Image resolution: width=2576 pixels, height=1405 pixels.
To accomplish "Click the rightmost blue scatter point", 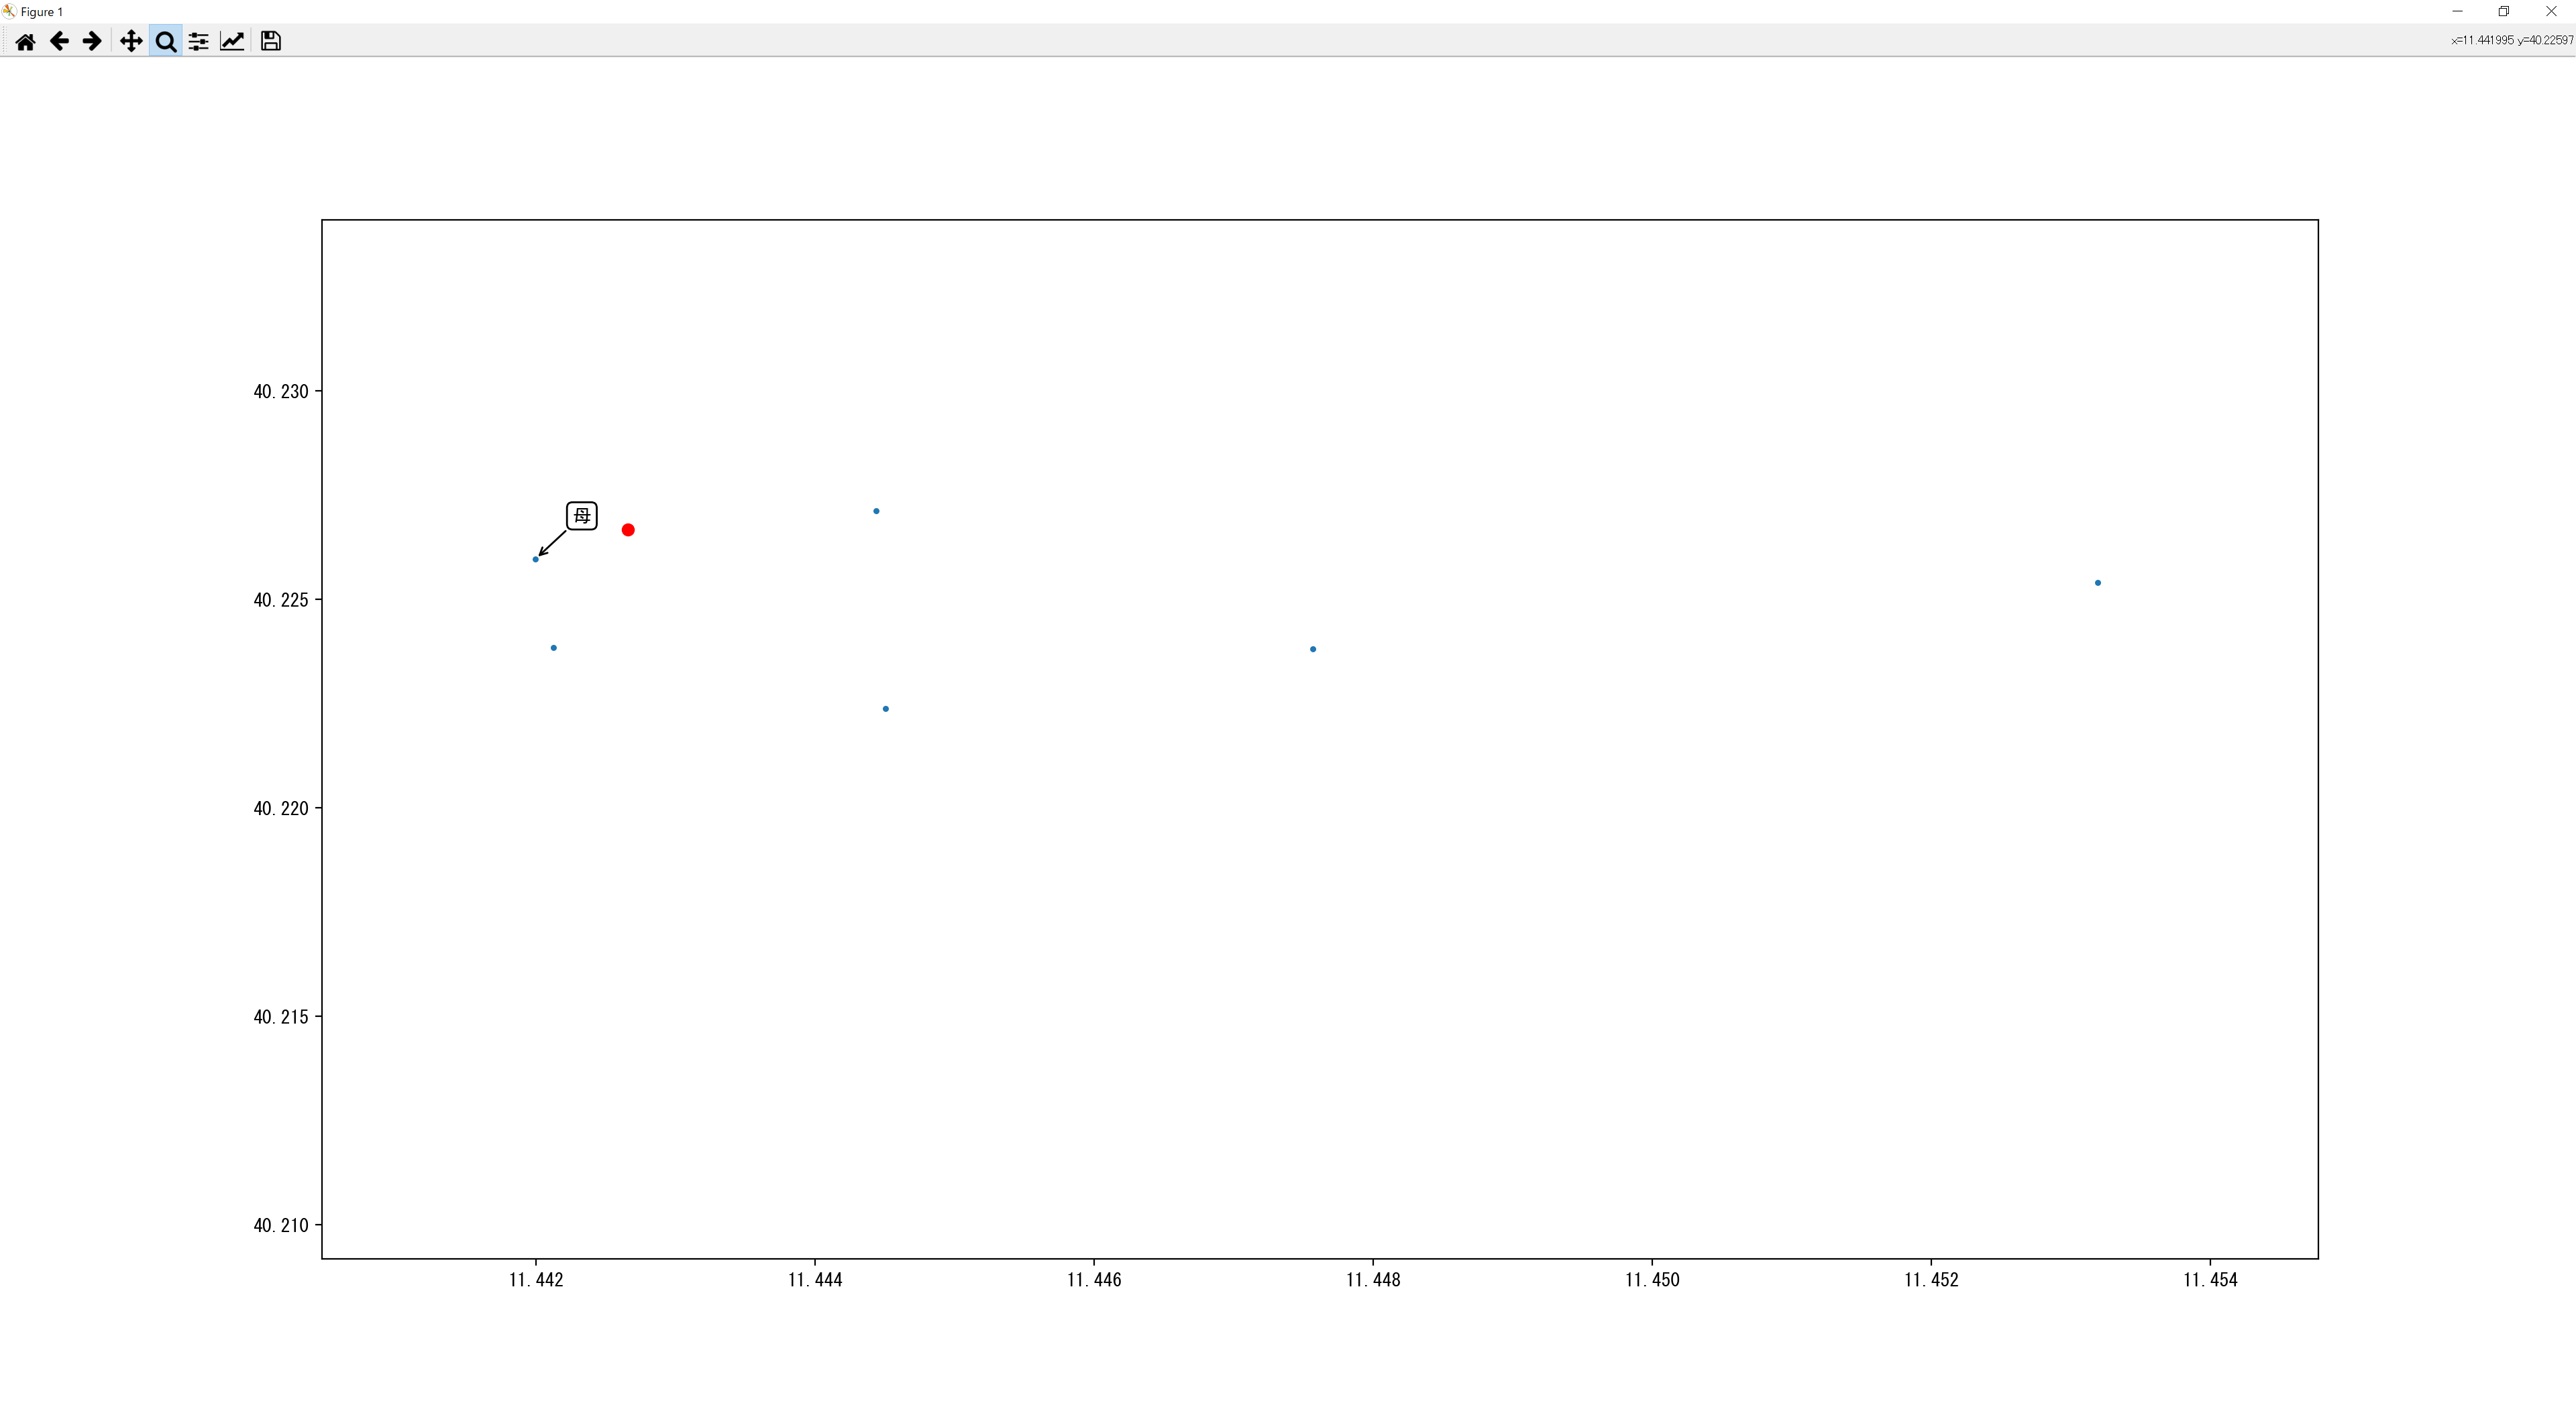I will 2098,583.
